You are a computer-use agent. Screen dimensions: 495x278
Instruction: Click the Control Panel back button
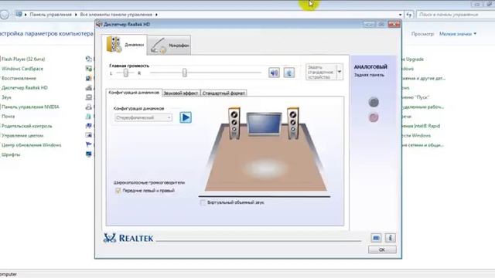click(4, 15)
